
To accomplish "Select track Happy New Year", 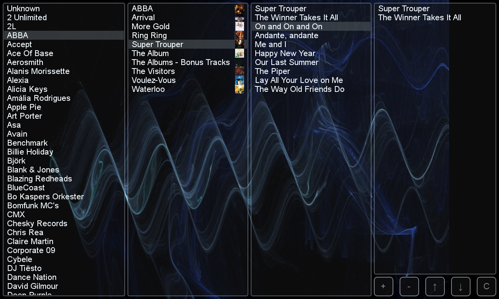I will point(311,53).
